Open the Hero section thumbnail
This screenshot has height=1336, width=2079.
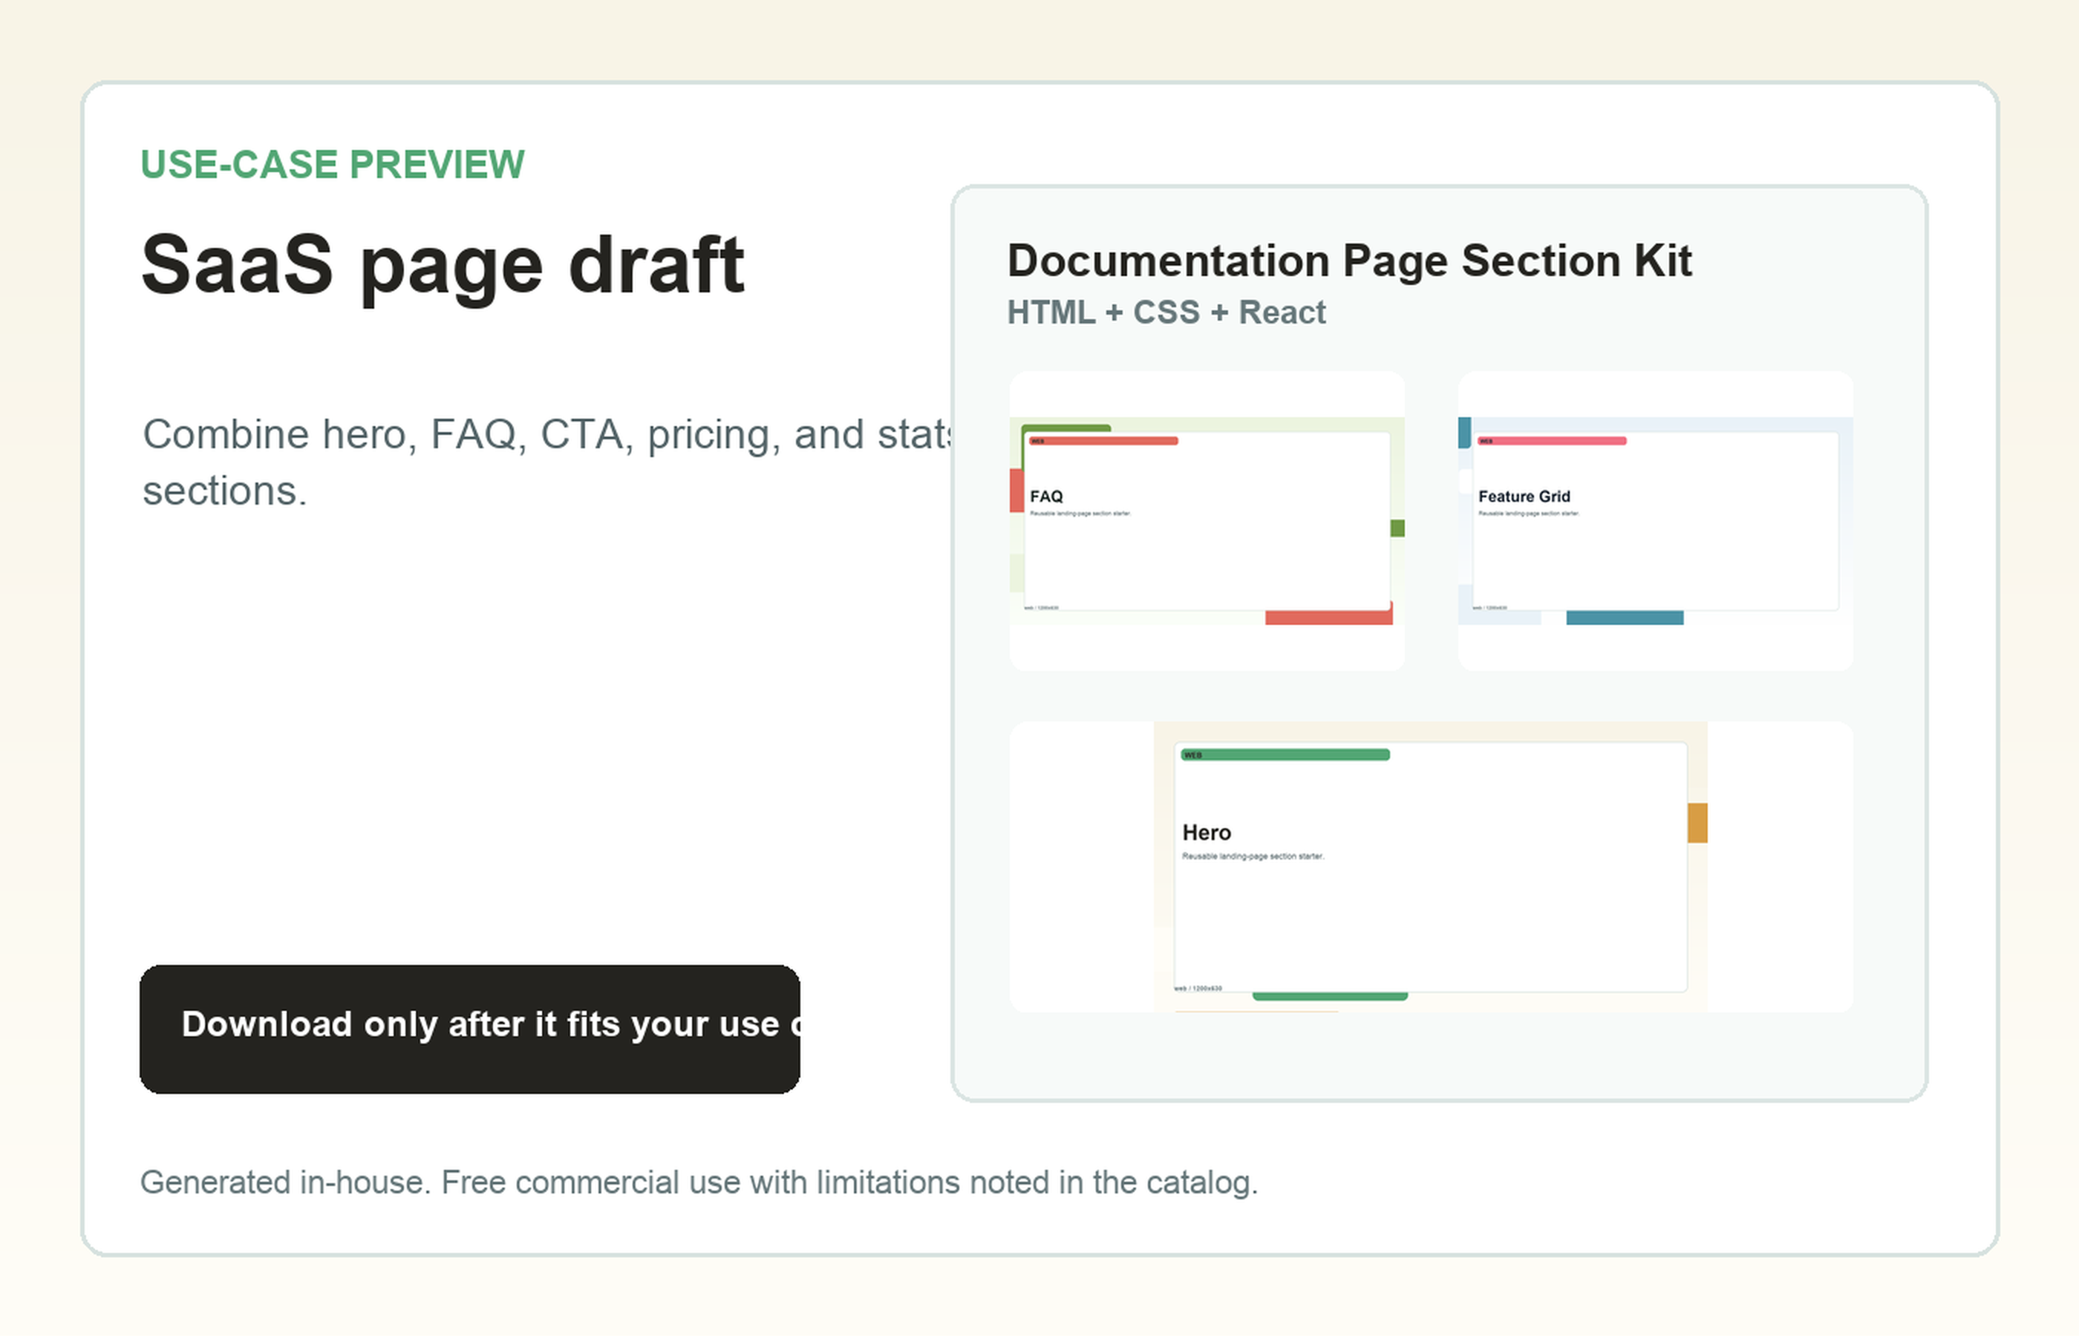pyautogui.click(x=1431, y=867)
